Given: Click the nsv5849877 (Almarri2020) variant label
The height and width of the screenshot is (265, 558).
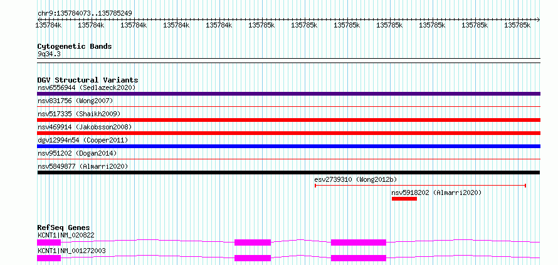Looking at the screenshot, I should click(x=83, y=166).
